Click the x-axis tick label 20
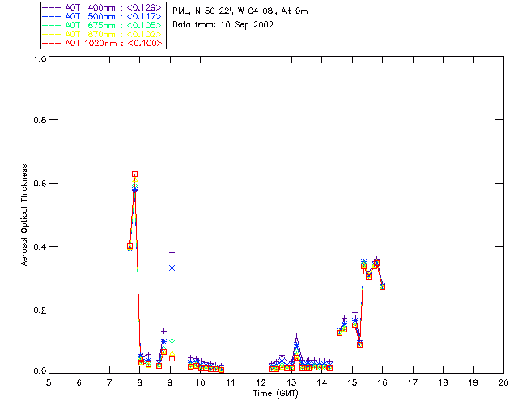The image size is (518, 414). tap(503, 382)
